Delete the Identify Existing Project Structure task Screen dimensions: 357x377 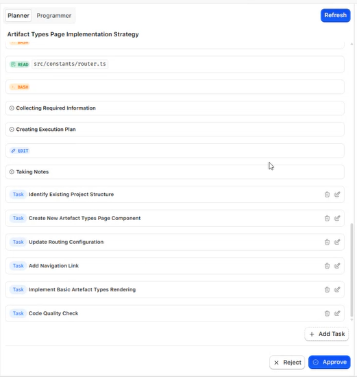click(x=327, y=194)
